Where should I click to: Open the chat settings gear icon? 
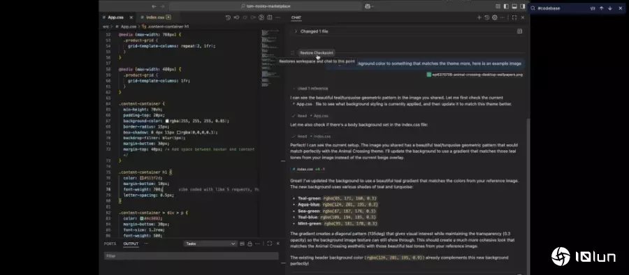click(x=495, y=17)
